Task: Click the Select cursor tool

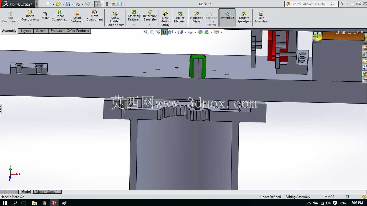Action: [x=97, y=4]
